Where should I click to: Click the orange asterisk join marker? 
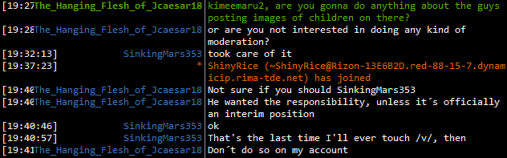pos(199,66)
